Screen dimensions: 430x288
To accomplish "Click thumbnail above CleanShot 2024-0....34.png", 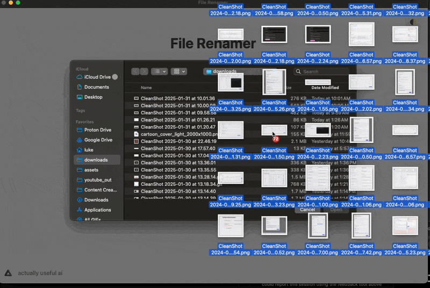I will tap(405, 82).
